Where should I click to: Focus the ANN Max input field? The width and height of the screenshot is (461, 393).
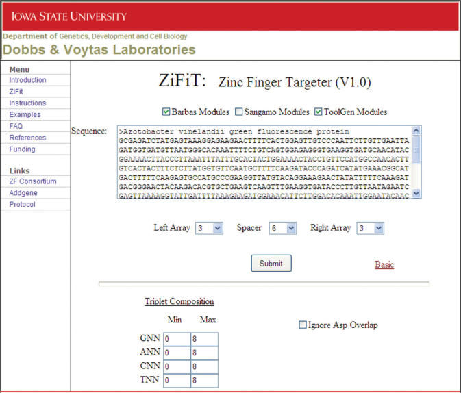(x=204, y=353)
